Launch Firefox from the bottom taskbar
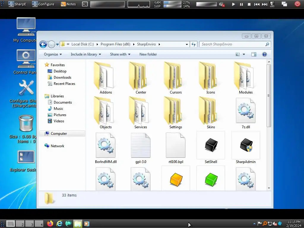 (x=50, y=224)
